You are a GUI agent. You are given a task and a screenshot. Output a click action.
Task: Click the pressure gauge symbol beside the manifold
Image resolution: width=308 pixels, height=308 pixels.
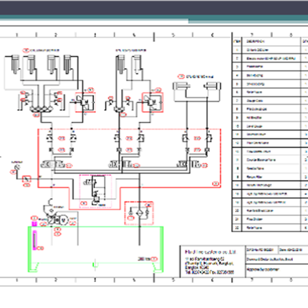click(17, 168)
